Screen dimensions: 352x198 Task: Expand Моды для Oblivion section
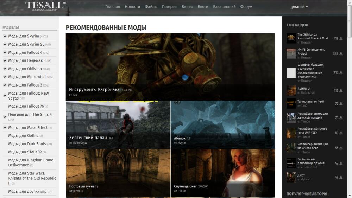(x=5, y=69)
